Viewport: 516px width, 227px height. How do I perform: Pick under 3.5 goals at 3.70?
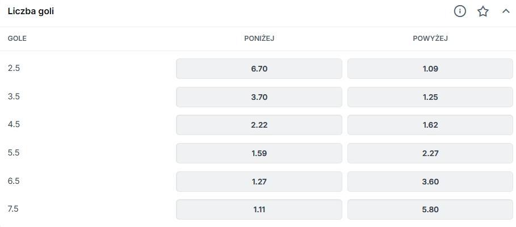pos(259,97)
